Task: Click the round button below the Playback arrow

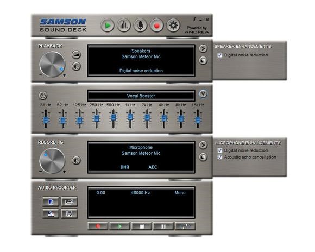Action: click(203, 60)
